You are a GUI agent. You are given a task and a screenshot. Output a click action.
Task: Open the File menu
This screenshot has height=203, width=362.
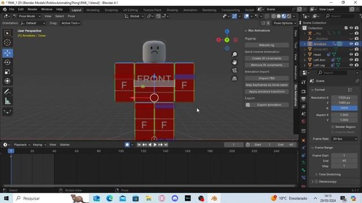(x=11, y=10)
